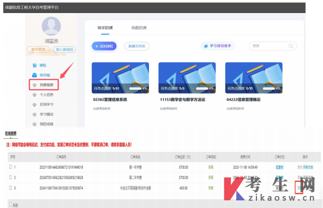Click order number 20240705145622821556260521​8628

click(x=61, y=178)
